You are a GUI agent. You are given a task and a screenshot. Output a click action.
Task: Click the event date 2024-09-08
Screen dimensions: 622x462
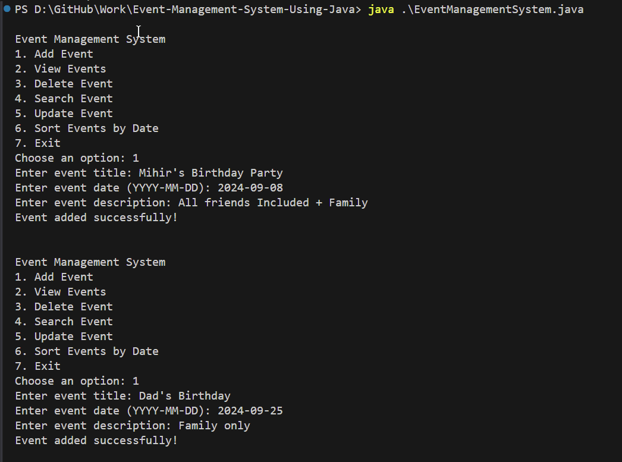(x=250, y=188)
